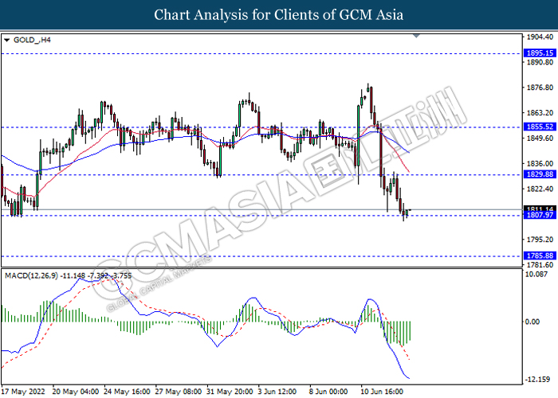
Task: Open the GOLD_,H4 symbol dropdown arrow
Action: [x=6, y=40]
